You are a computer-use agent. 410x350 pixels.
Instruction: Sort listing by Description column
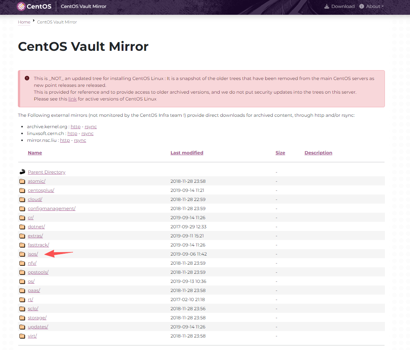click(x=318, y=153)
